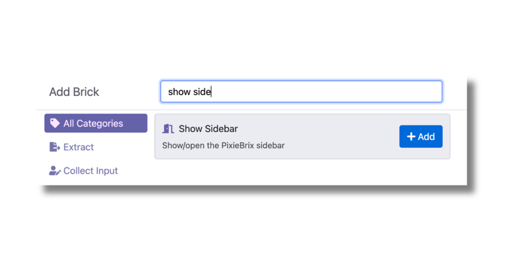The image size is (518, 275).
Task: Select the Show Sidebar result title
Action: tap(208, 128)
